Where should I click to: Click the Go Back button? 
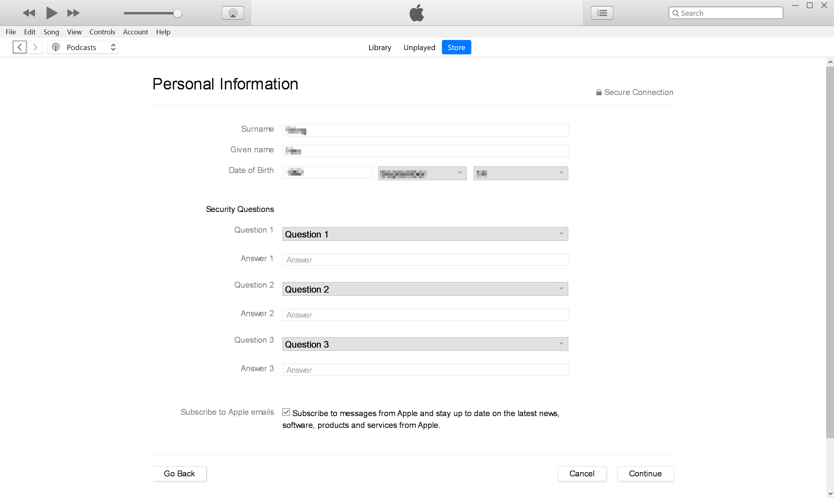point(179,473)
